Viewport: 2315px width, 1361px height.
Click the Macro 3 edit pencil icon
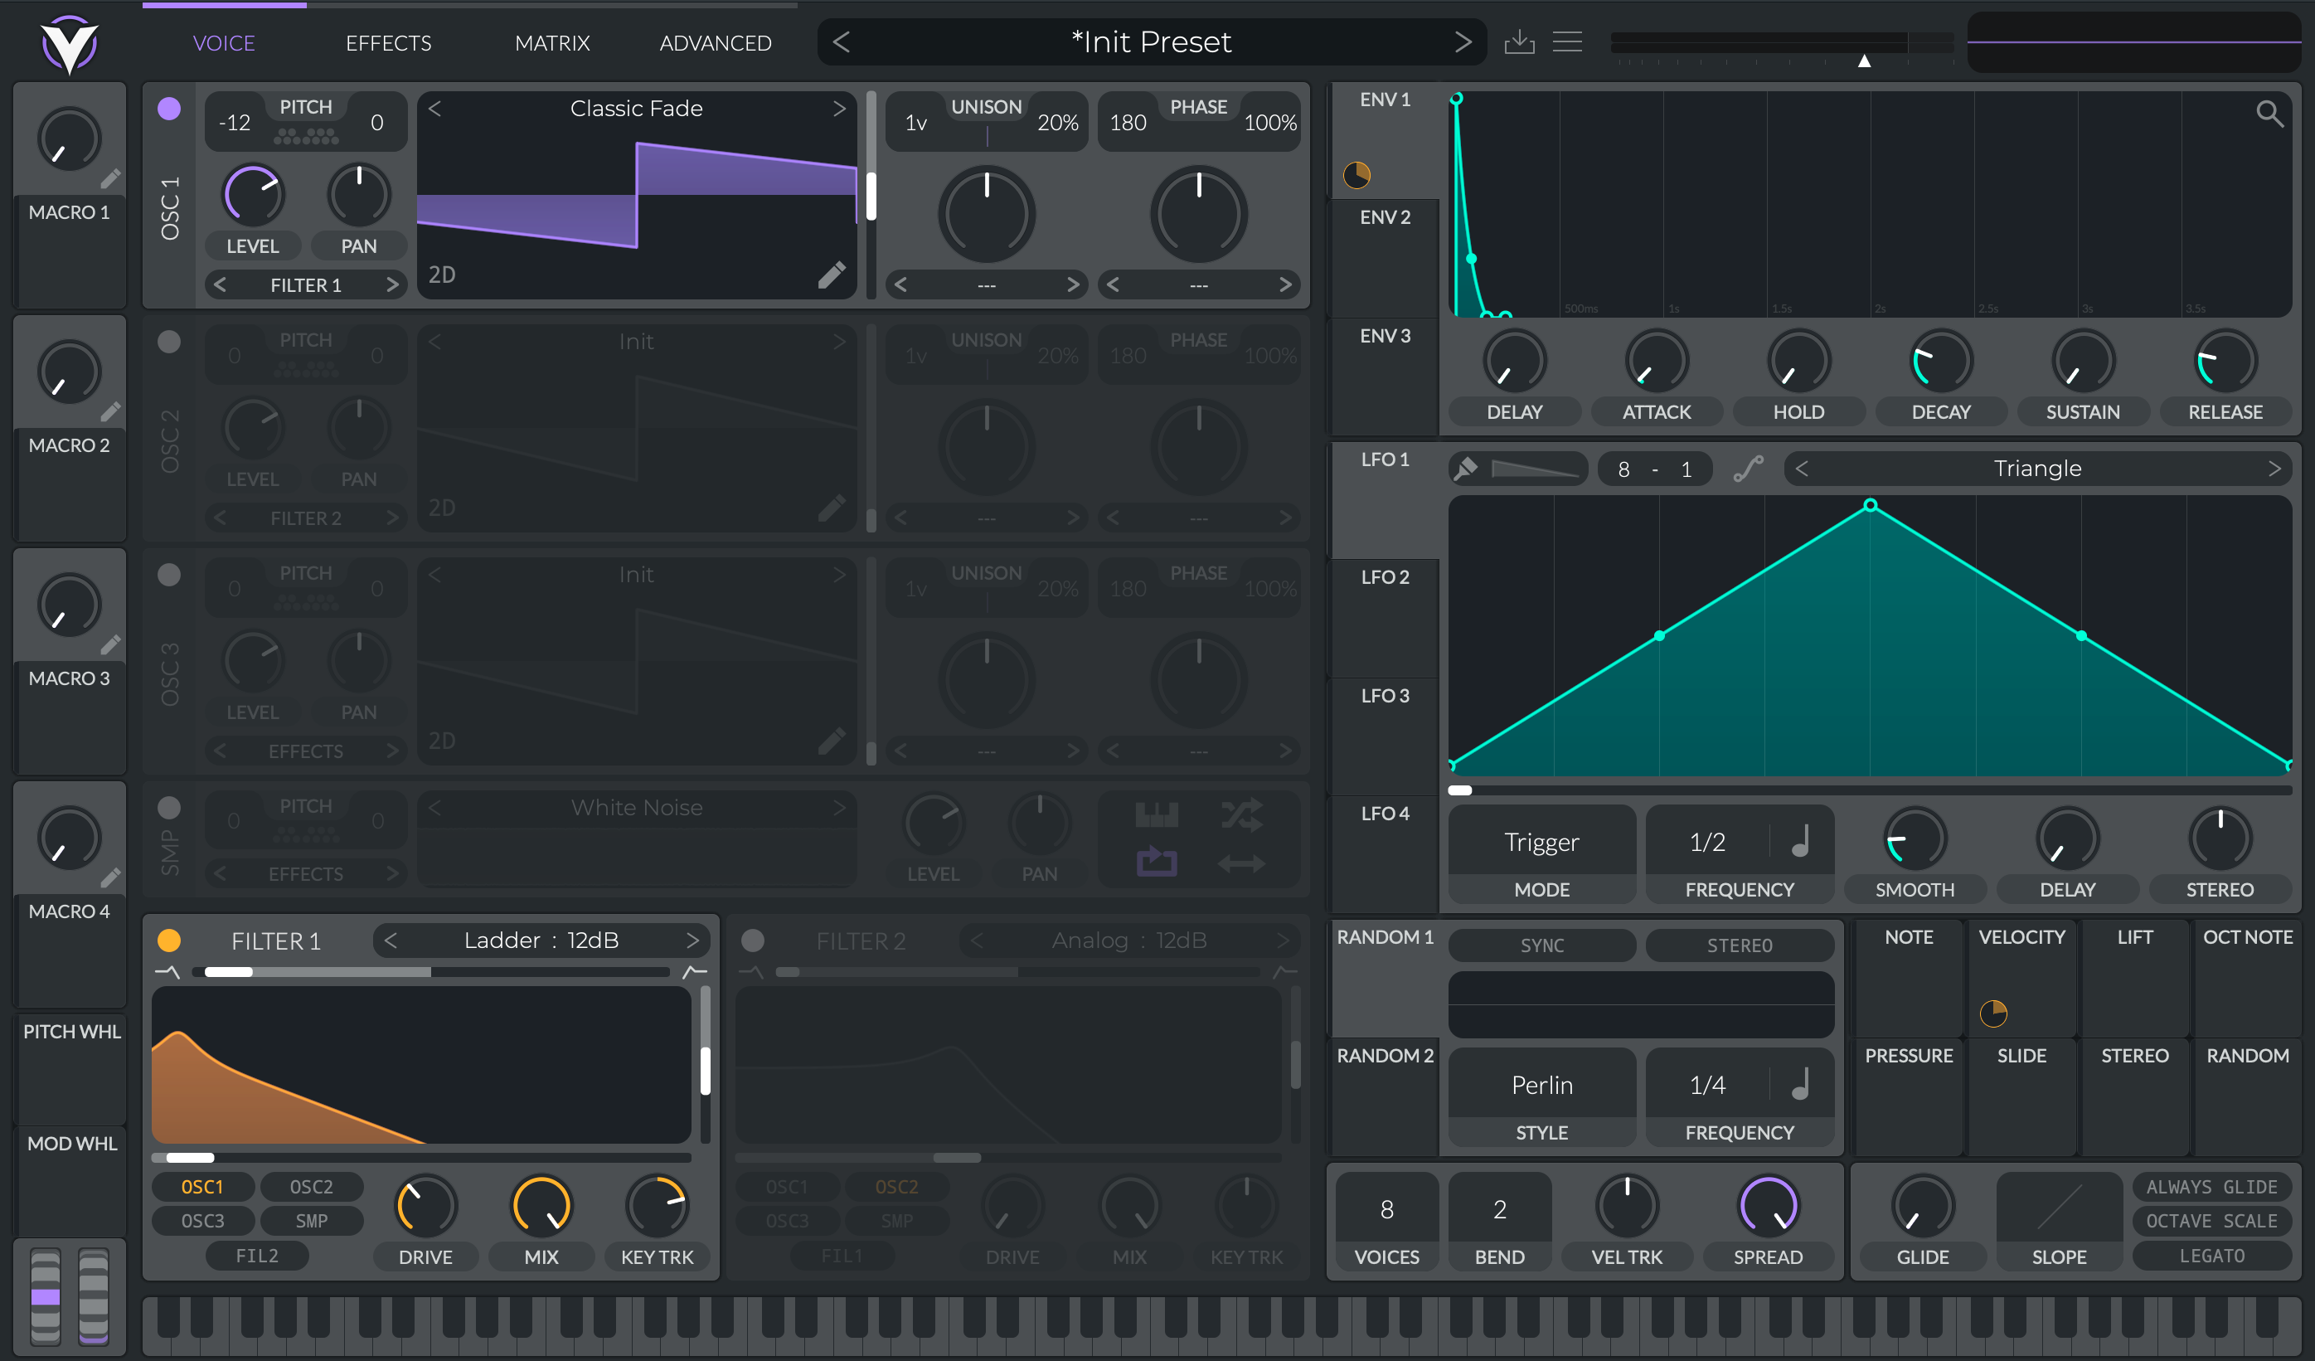(x=110, y=645)
